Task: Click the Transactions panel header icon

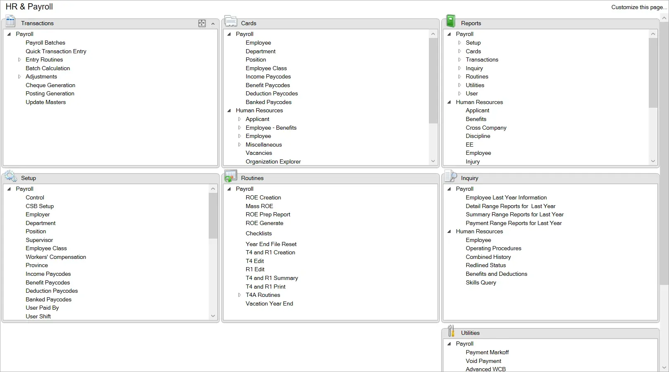Action: [x=10, y=21]
